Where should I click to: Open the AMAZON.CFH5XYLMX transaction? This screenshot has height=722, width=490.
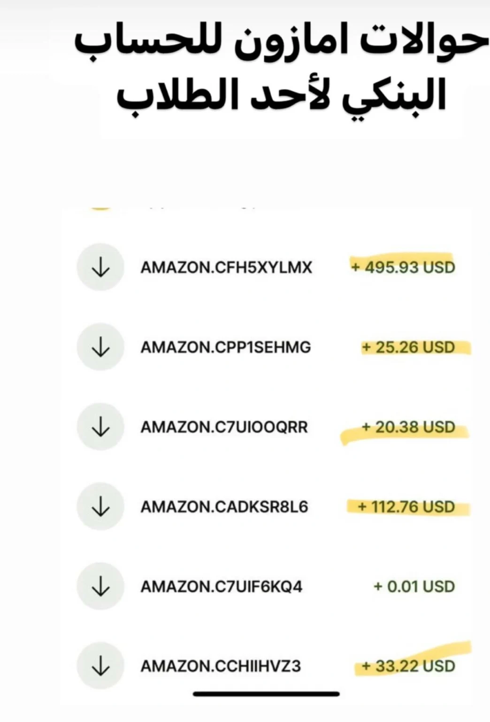coord(226,267)
